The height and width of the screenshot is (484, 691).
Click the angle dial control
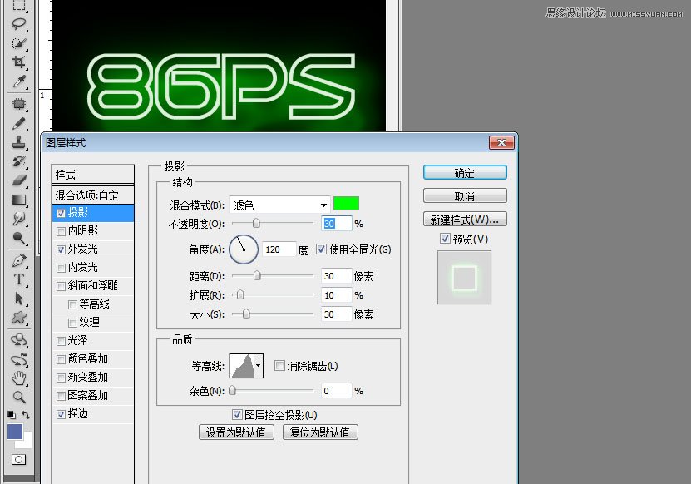[x=244, y=249]
